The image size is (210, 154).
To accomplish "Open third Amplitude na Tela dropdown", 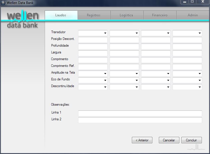I will [x=156, y=73].
